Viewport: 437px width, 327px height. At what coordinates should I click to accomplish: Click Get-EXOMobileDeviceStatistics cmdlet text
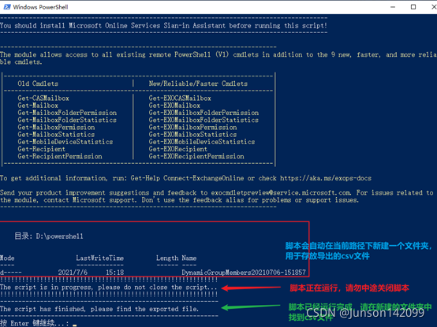202,142
